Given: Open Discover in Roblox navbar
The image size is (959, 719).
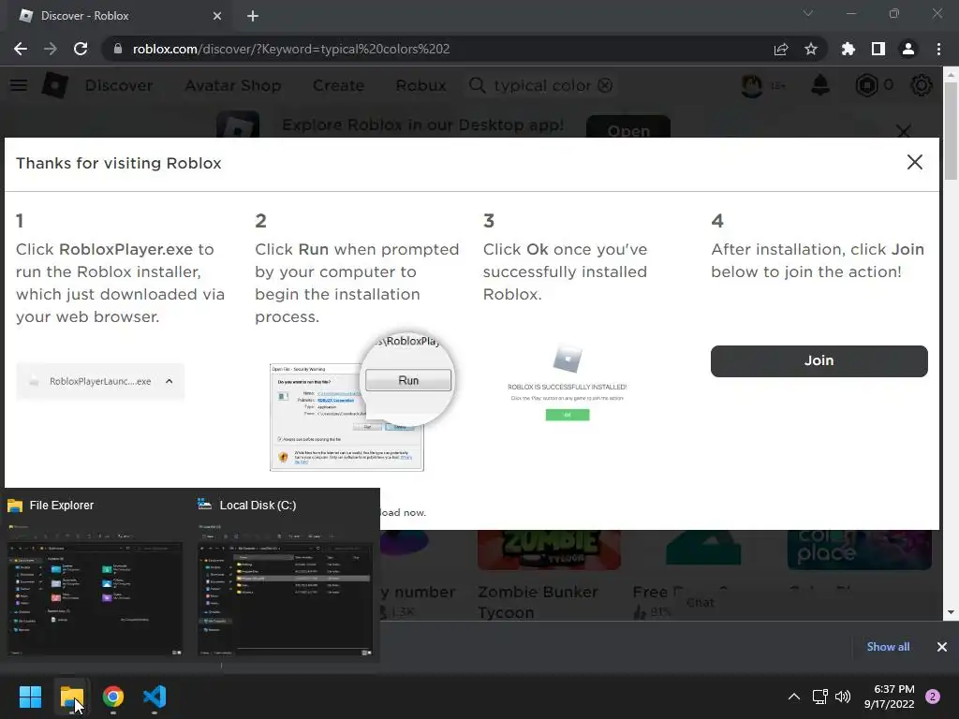Looking at the screenshot, I should point(119,85).
